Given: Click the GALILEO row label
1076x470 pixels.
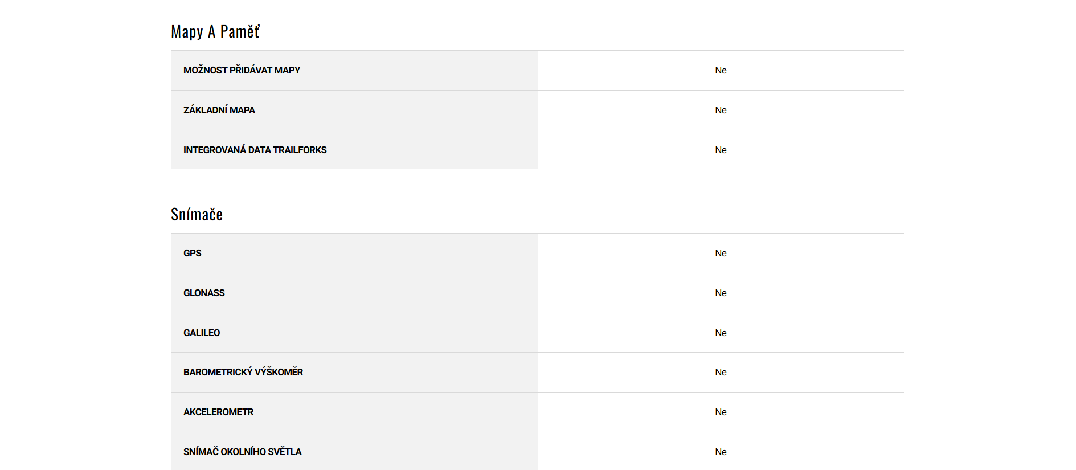Looking at the screenshot, I should (201, 333).
